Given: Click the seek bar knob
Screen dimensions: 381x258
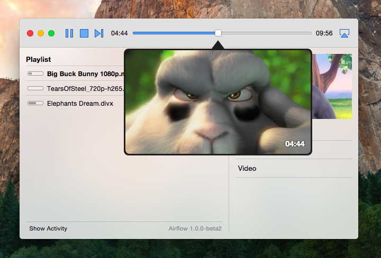Looking at the screenshot, I should [218, 33].
